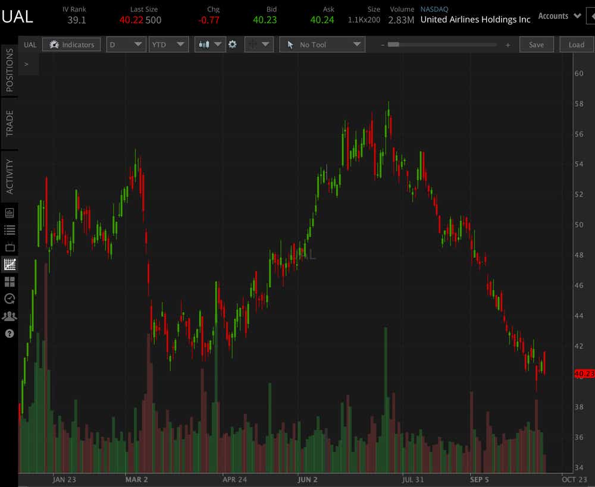The height and width of the screenshot is (487, 595).
Task: Expand the Accounts dropdown
Action: click(559, 16)
